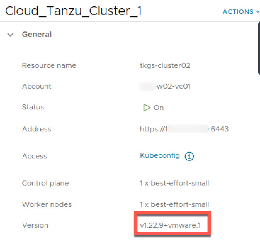Click the General section heading
Image resolution: width=260 pixels, height=244 pixels.
37,35
